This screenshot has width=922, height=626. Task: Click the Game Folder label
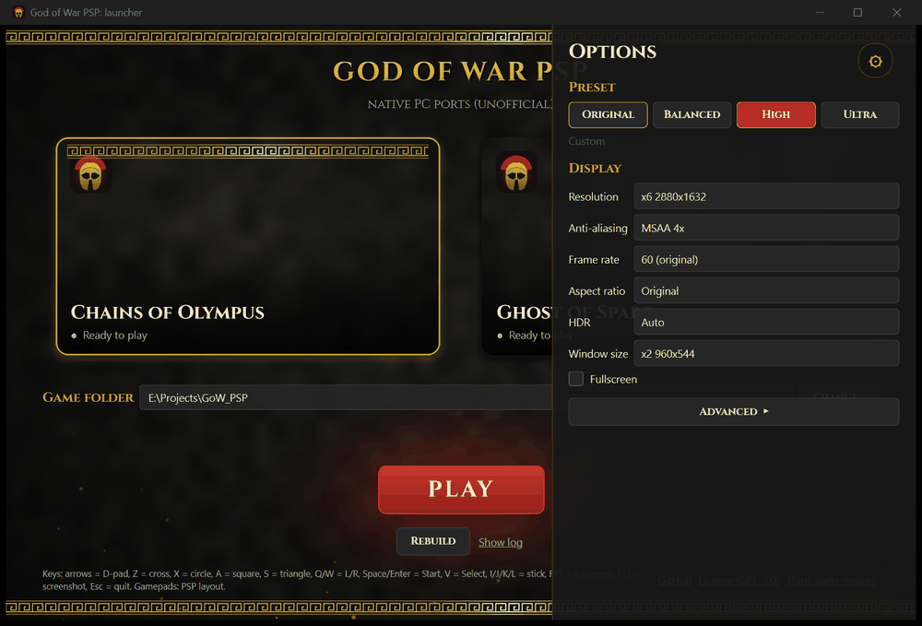point(89,397)
